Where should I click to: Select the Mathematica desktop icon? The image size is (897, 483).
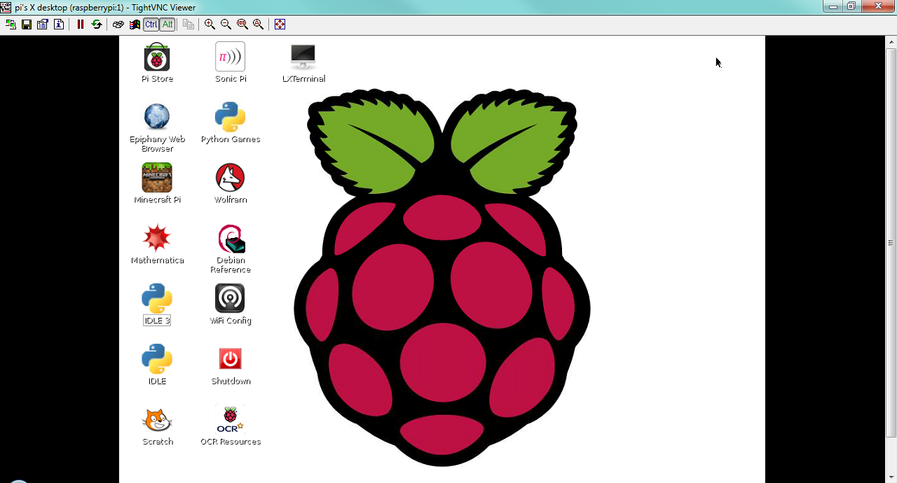(x=157, y=244)
